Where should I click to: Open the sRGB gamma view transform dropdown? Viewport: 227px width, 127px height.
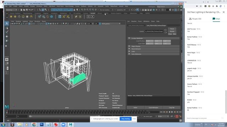[111, 24]
